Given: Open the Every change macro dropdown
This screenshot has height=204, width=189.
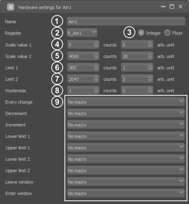Looking at the screenshot, I should (x=126, y=102).
